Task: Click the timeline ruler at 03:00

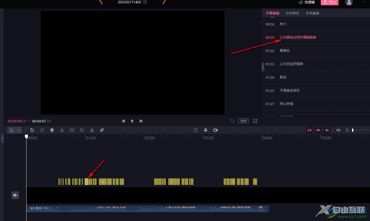Action: pyautogui.click(x=209, y=138)
